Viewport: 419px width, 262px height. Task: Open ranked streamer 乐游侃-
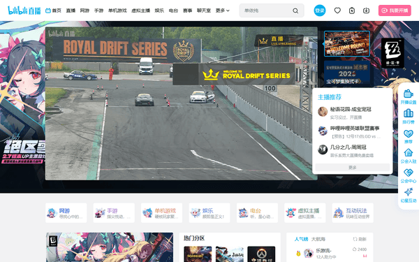pyautogui.click(x=323, y=251)
